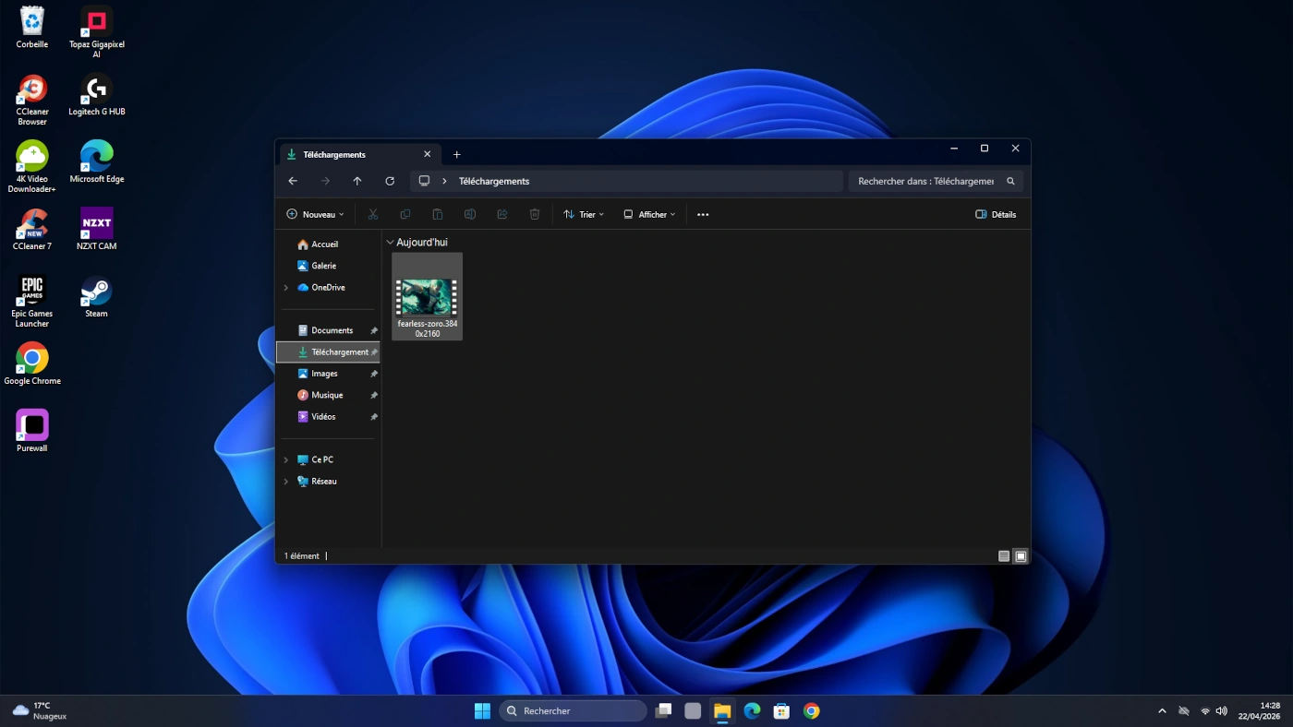Image resolution: width=1293 pixels, height=727 pixels.
Task: Click the back navigation arrow
Action: (293, 182)
